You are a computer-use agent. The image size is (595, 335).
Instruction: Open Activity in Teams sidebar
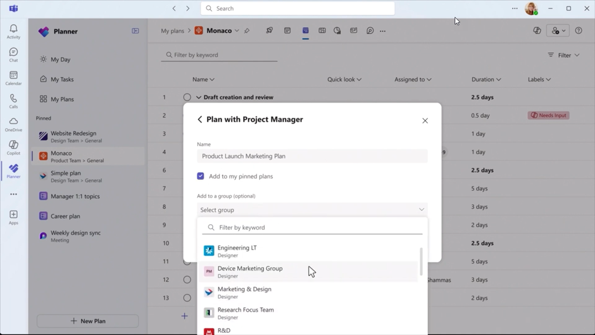coord(13,32)
